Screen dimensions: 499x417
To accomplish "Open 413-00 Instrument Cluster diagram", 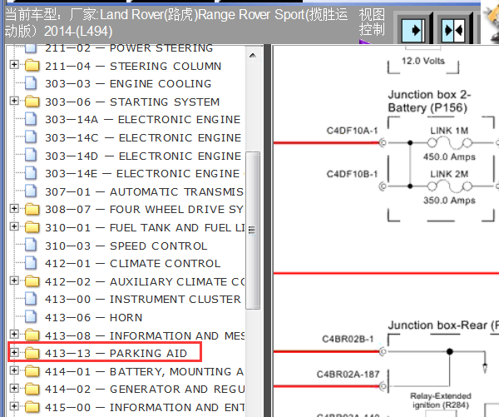I will point(142,300).
